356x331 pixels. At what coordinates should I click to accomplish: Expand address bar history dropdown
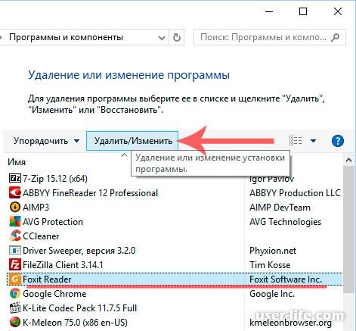click(x=162, y=38)
